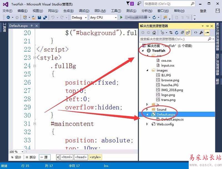The width and height of the screenshot is (222, 169).
Task: Switch to 设计 design view
Action: (16, 157)
